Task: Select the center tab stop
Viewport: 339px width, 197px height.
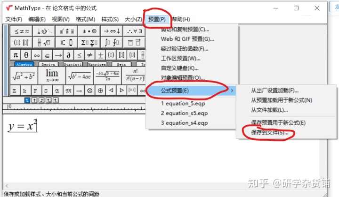Action: [34, 100]
